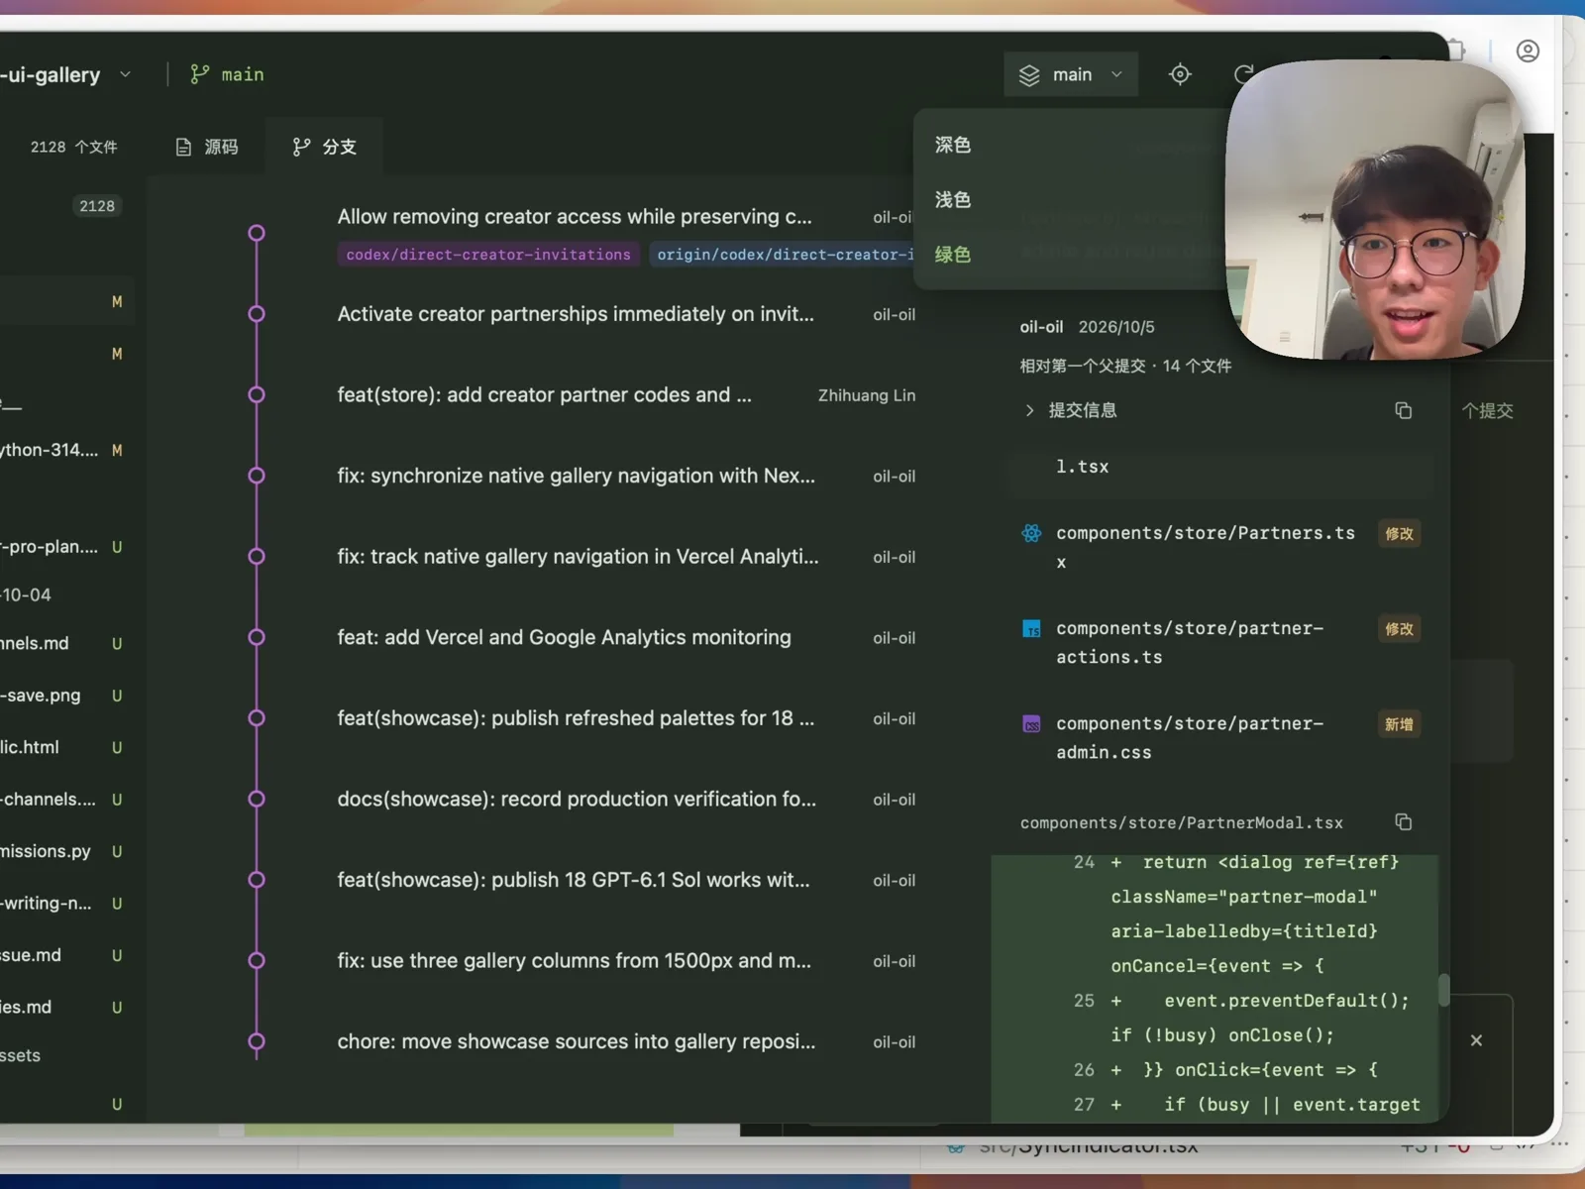Click the crosshair locate icon in the toolbar

pos(1180,74)
